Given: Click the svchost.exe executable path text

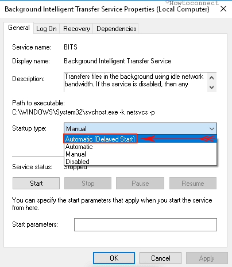Looking at the screenshot, I should [83, 112].
